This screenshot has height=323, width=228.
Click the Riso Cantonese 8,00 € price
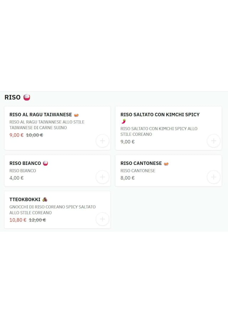pyautogui.click(x=128, y=178)
